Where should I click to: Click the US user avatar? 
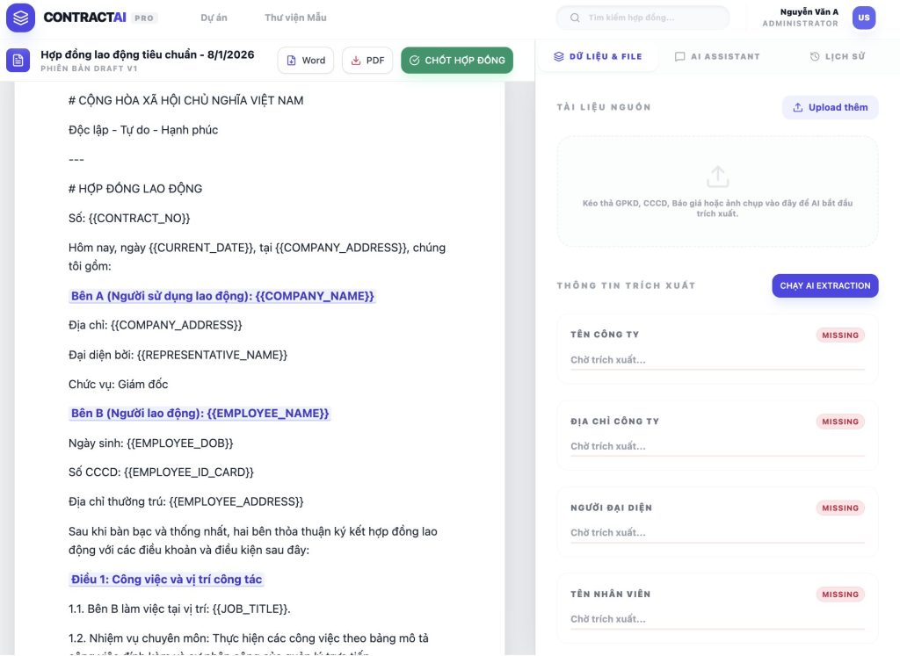(863, 18)
